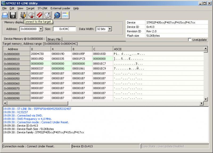Click the memory cell 08001861
This screenshot has height=153, width=213.
click(82, 68)
